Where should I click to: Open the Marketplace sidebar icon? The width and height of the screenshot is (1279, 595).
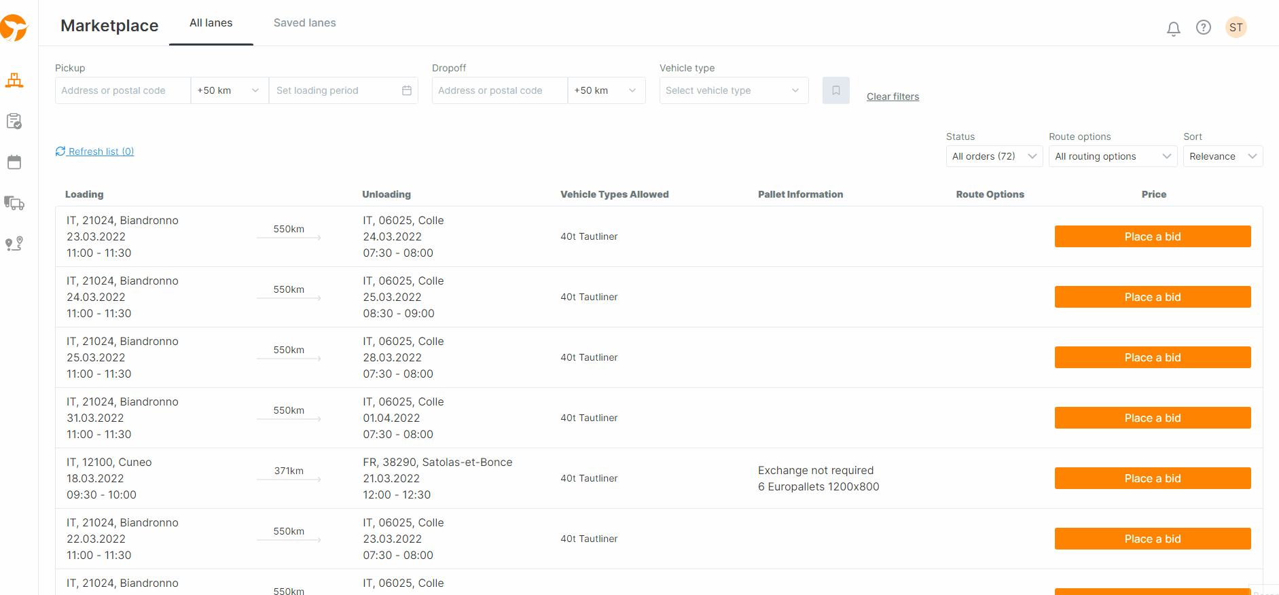(14, 81)
